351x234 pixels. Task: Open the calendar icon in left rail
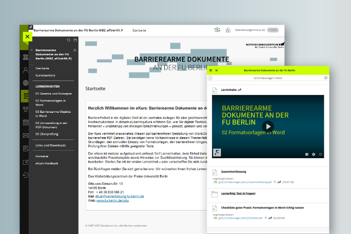(25, 123)
